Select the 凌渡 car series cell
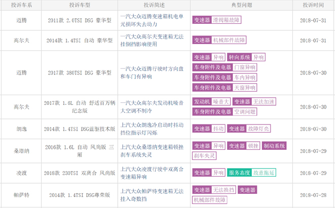The image size is (335, 208). 21,173
